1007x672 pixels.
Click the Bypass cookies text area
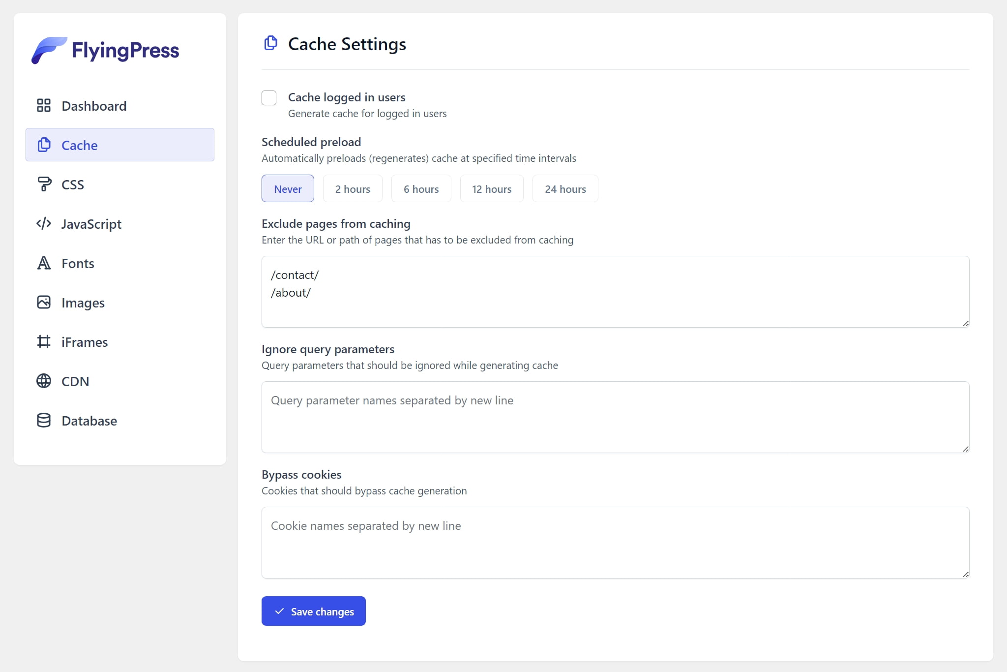point(616,543)
